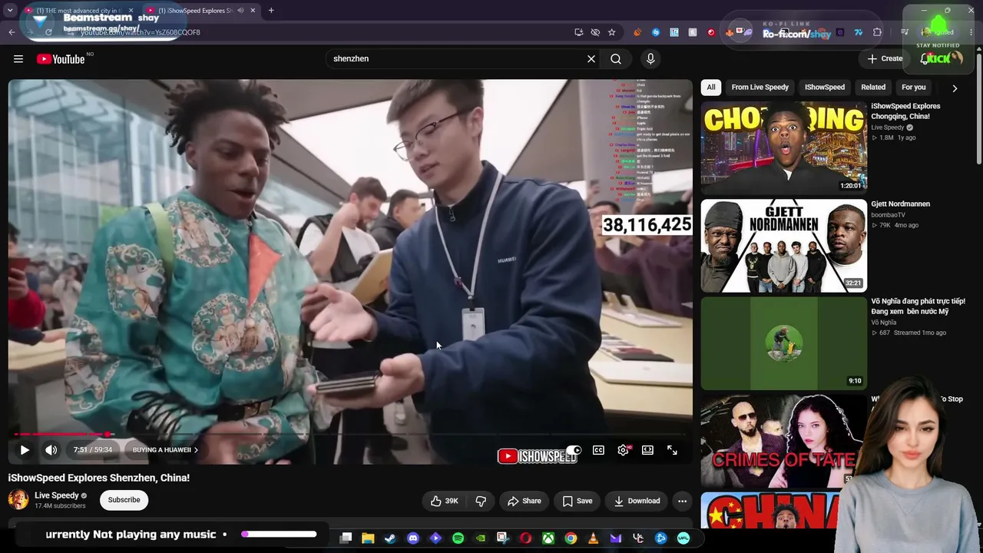Clear the search box text
Screen dimensions: 983x553
pos(591,59)
